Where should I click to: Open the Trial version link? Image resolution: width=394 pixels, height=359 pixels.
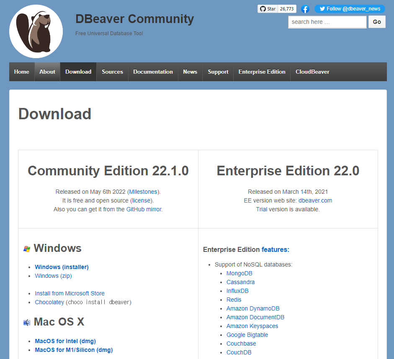click(x=261, y=209)
